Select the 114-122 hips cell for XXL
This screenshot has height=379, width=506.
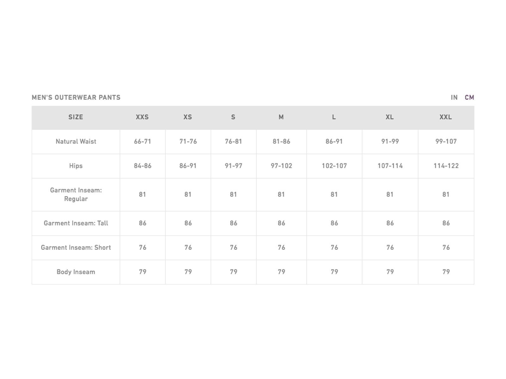446,166
